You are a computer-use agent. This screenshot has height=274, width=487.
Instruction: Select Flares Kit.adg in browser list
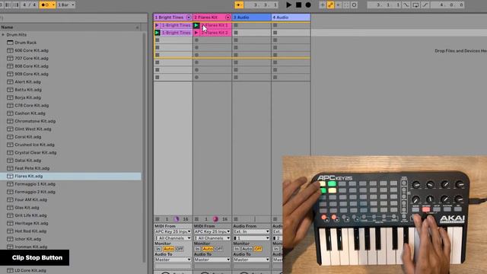tap(71, 176)
